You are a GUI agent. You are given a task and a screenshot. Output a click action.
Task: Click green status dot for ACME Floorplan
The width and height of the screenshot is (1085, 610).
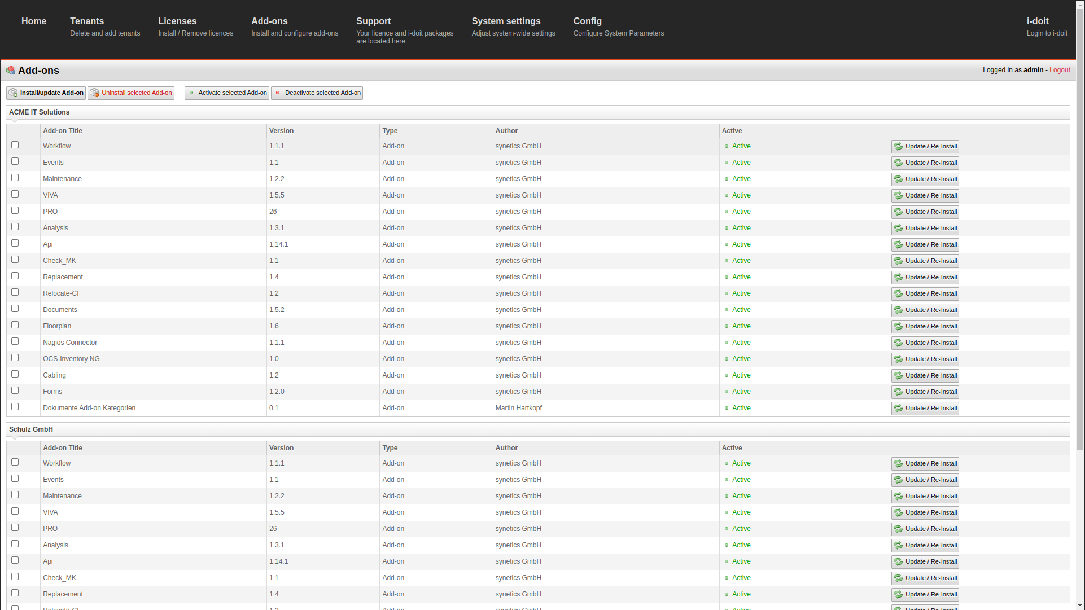tap(727, 326)
